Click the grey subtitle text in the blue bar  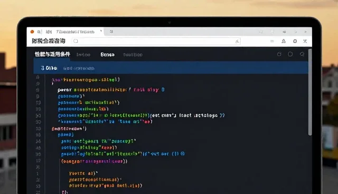coord(79,69)
